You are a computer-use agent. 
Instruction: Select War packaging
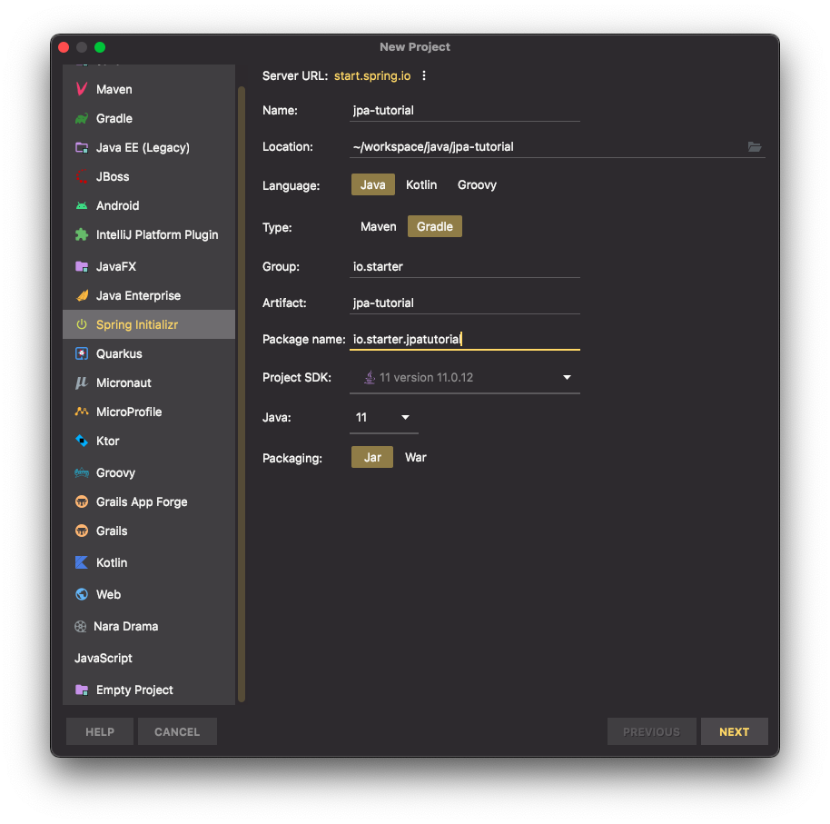pos(416,458)
